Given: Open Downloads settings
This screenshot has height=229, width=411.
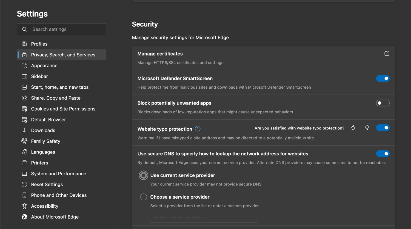Looking at the screenshot, I should (x=62, y=131).
